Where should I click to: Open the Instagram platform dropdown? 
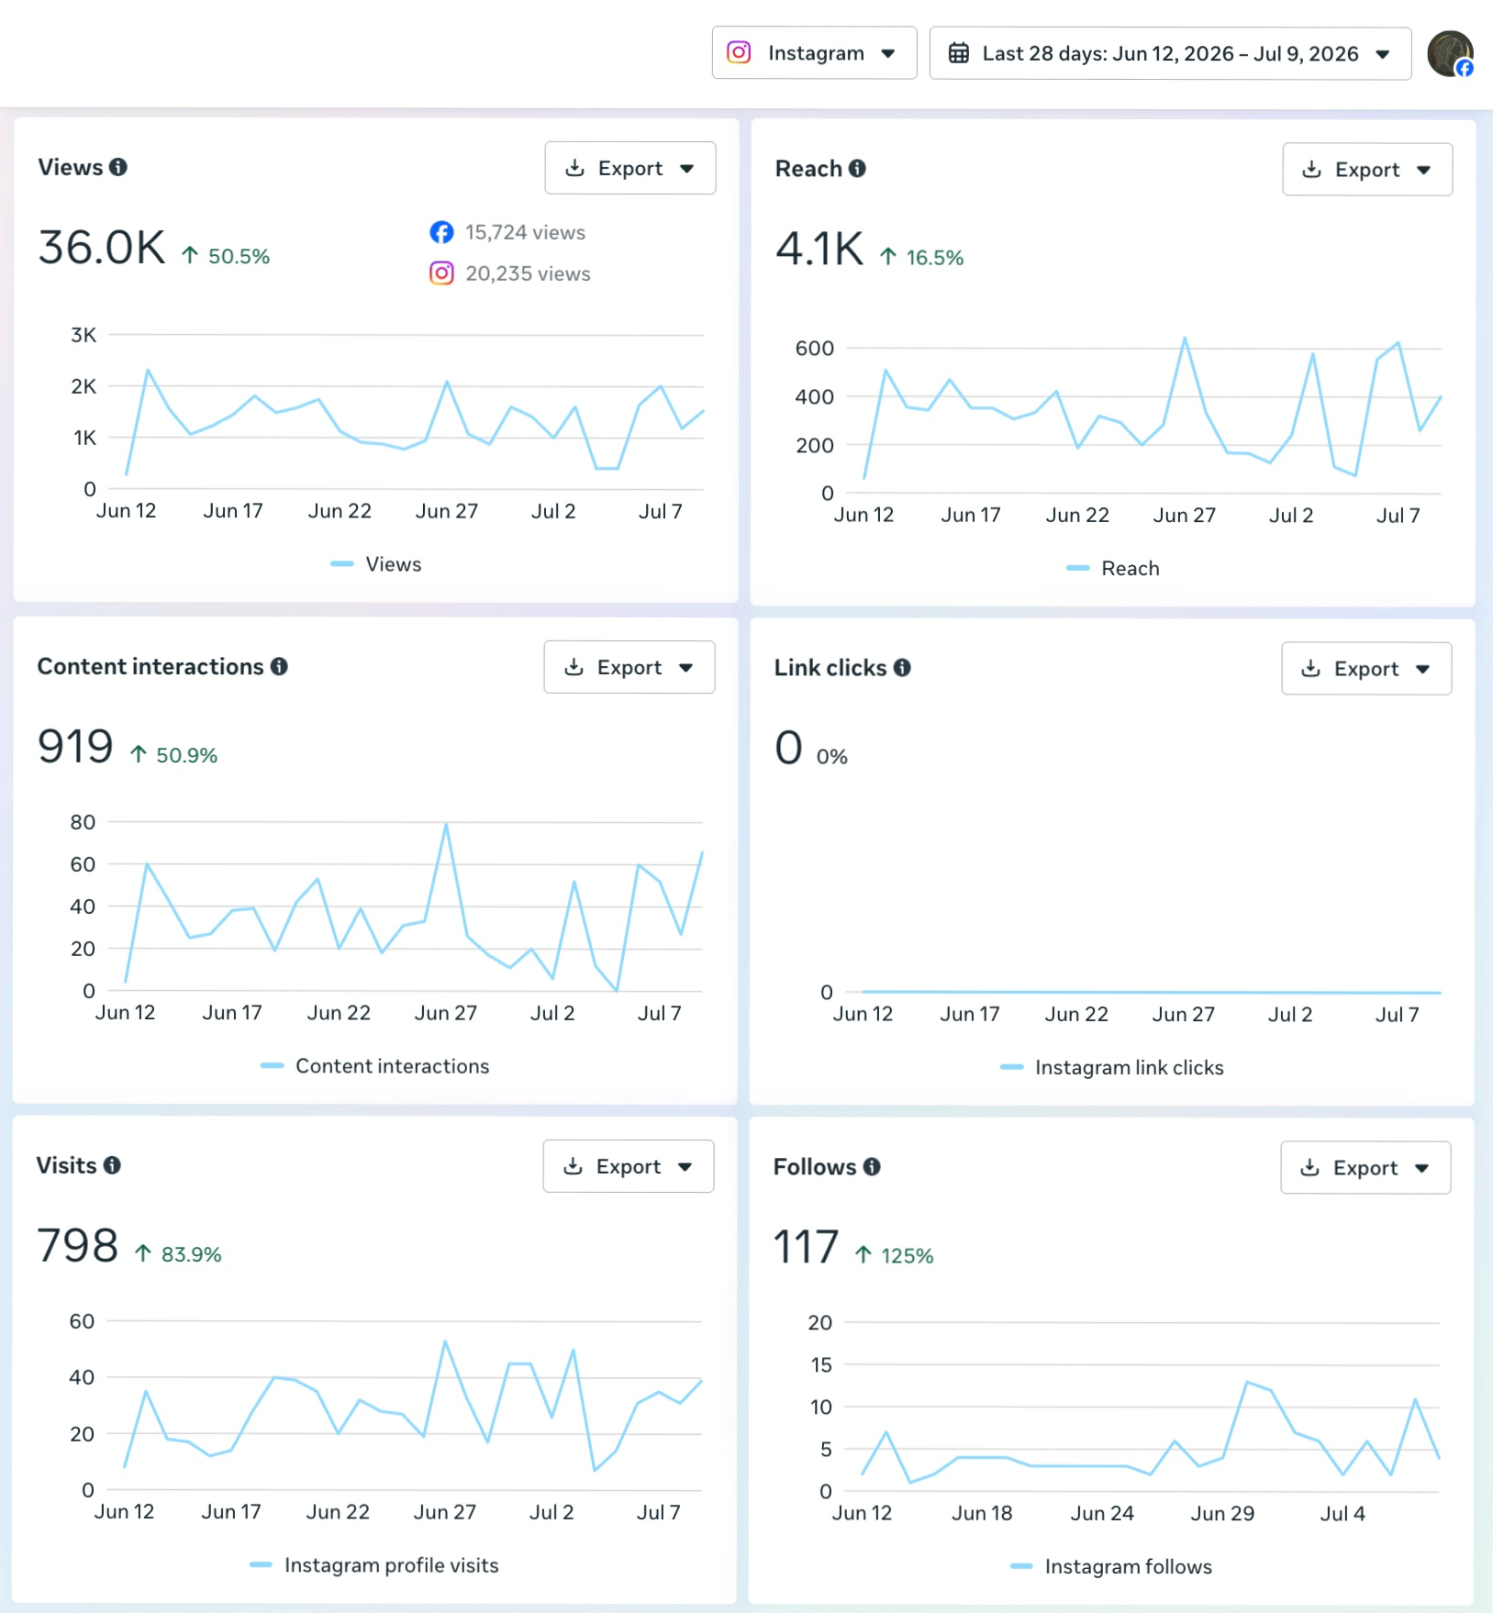[814, 53]
